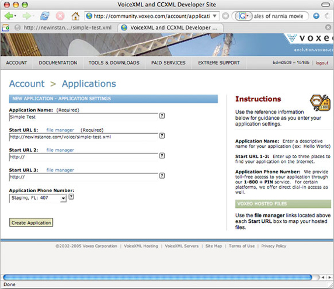Click the scroll left arrow
The image size is (334, 289).
[x=323, y=277]
